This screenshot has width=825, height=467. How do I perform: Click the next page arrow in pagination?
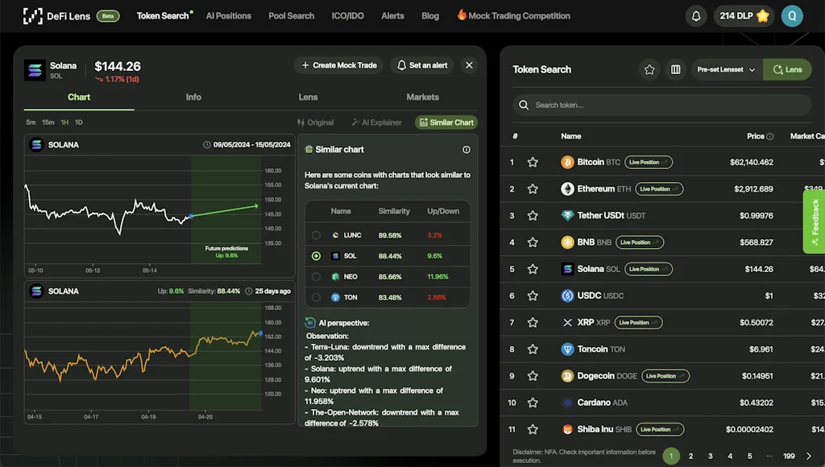[810, 456]
